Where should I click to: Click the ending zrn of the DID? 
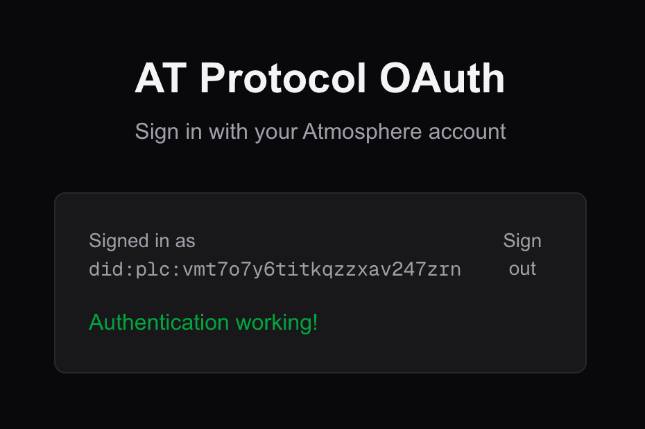448,269
